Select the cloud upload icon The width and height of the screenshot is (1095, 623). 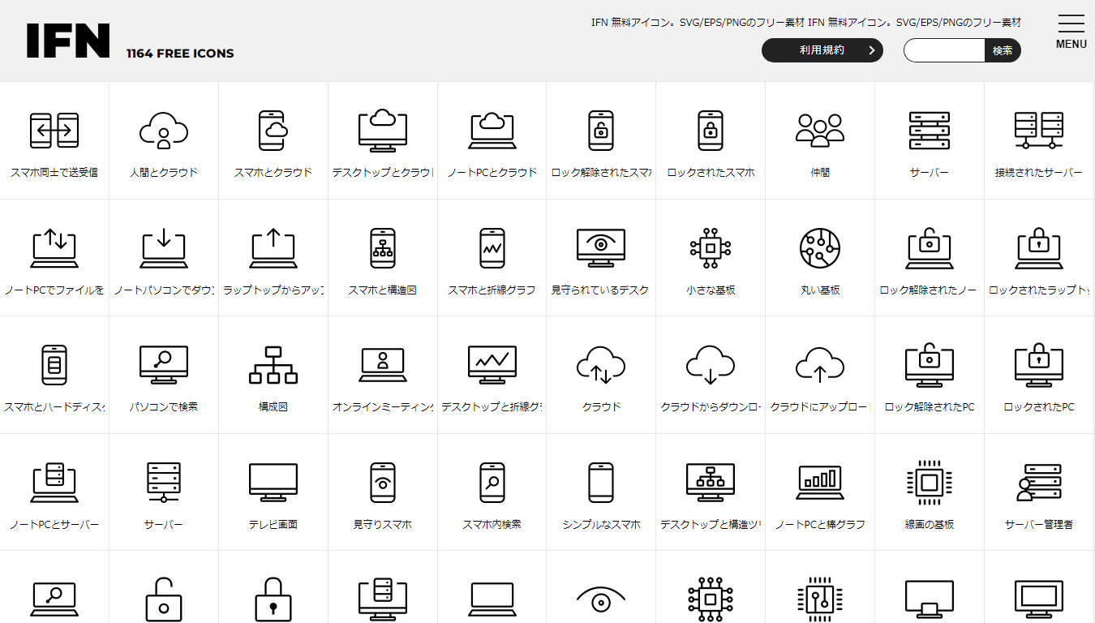click(820, 365)
